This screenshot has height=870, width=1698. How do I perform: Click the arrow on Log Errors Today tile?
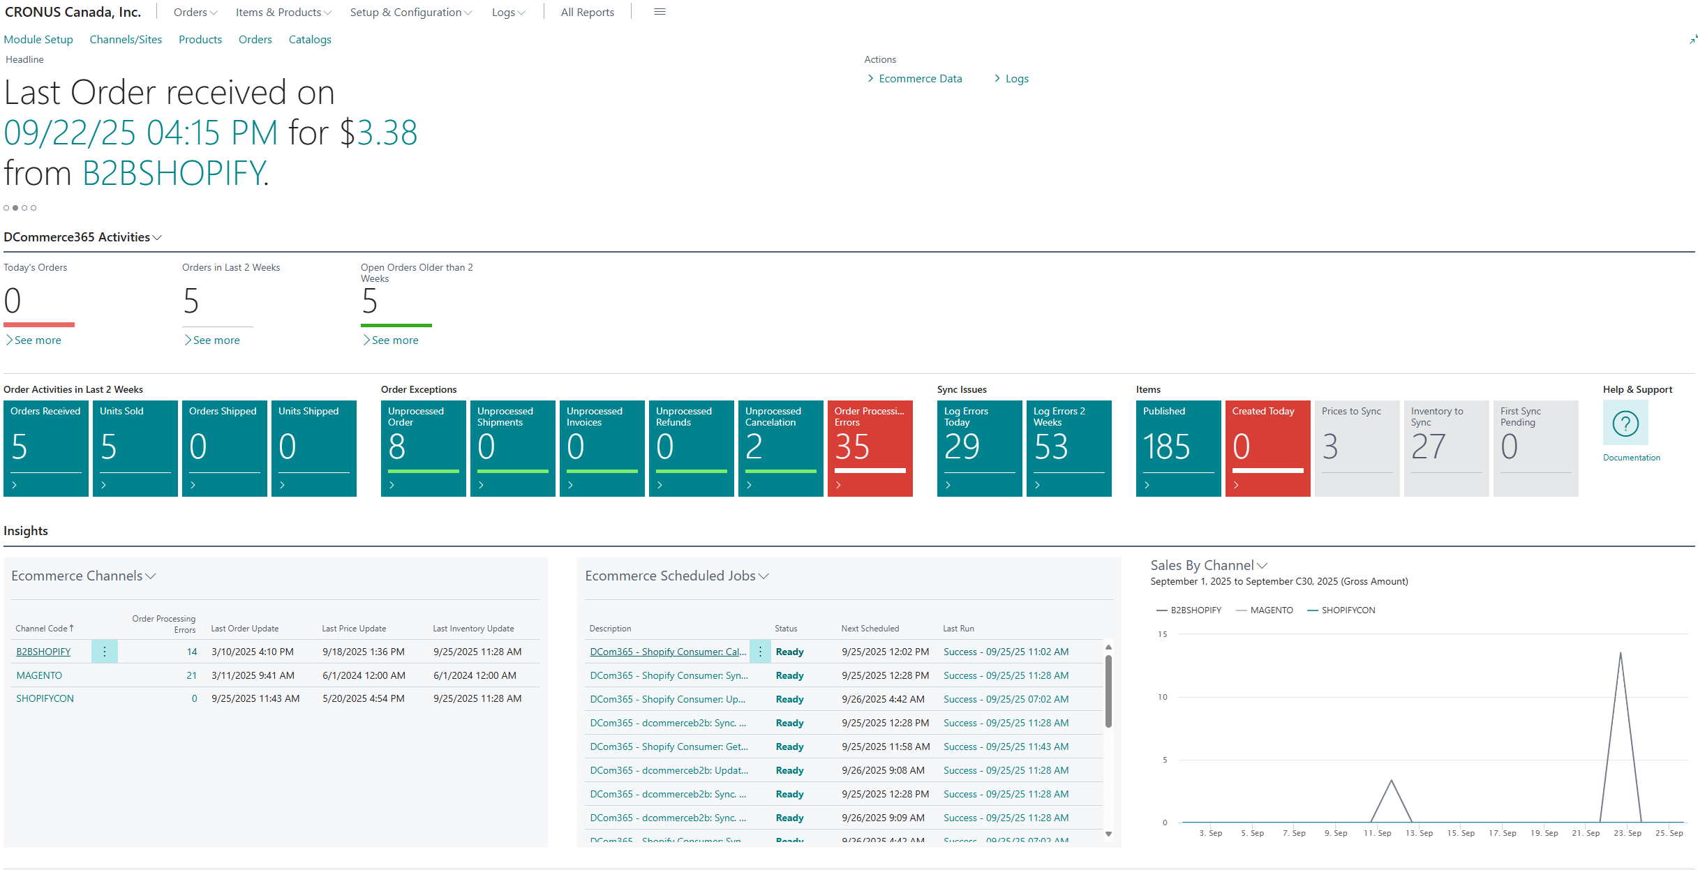click(x=948, y=485)
